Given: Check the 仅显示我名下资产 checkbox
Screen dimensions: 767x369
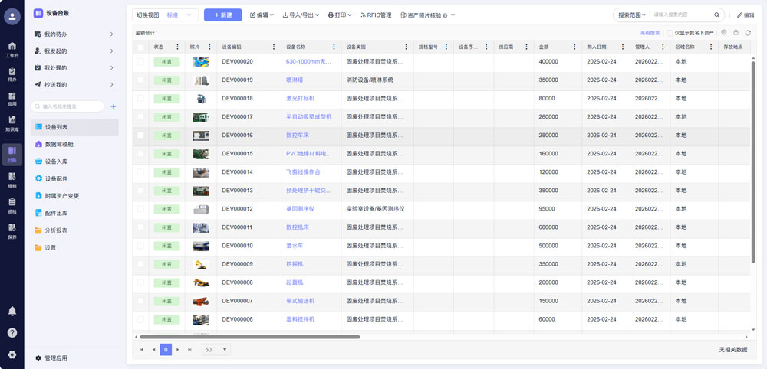Looking at the screenshot, I should [670, 33].
